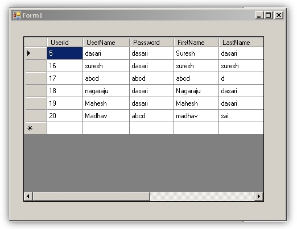Select Password cell 'abcd' in row 17

click(152, 78)
